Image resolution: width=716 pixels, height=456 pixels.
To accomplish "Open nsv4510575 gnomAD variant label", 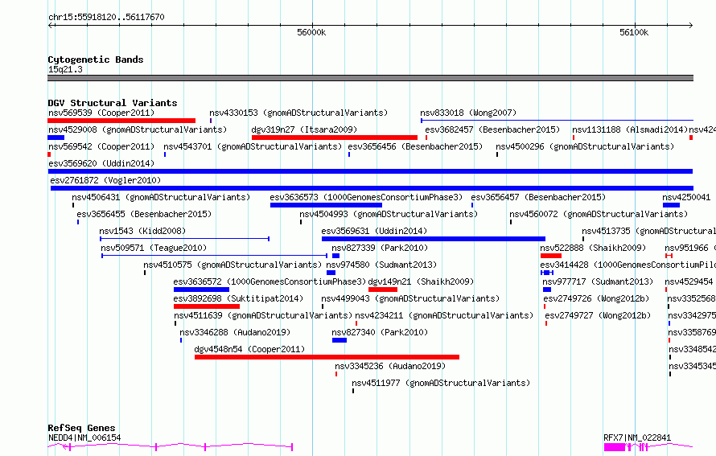I will [x=232, y=265].
